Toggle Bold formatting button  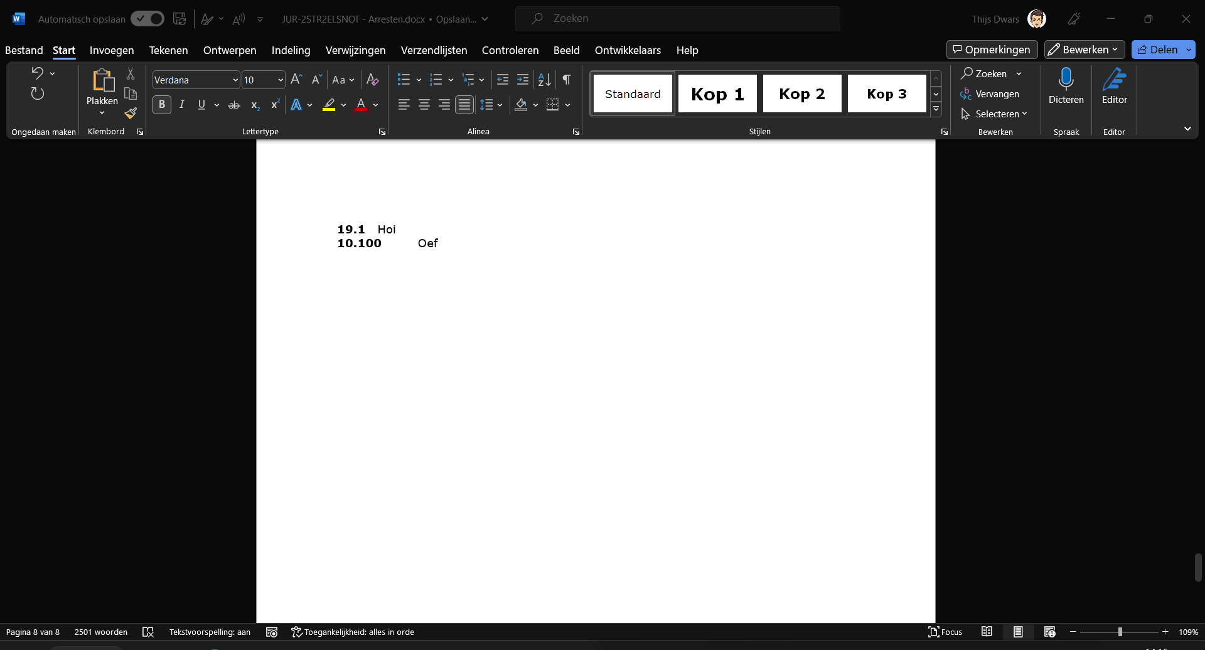(162, 105)
